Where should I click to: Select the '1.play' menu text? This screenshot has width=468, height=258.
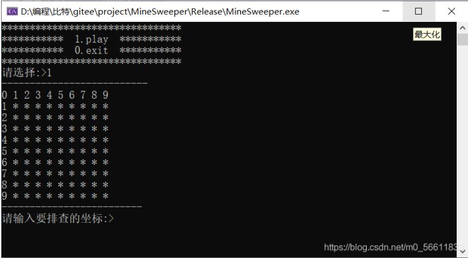[x=92, y=40]
